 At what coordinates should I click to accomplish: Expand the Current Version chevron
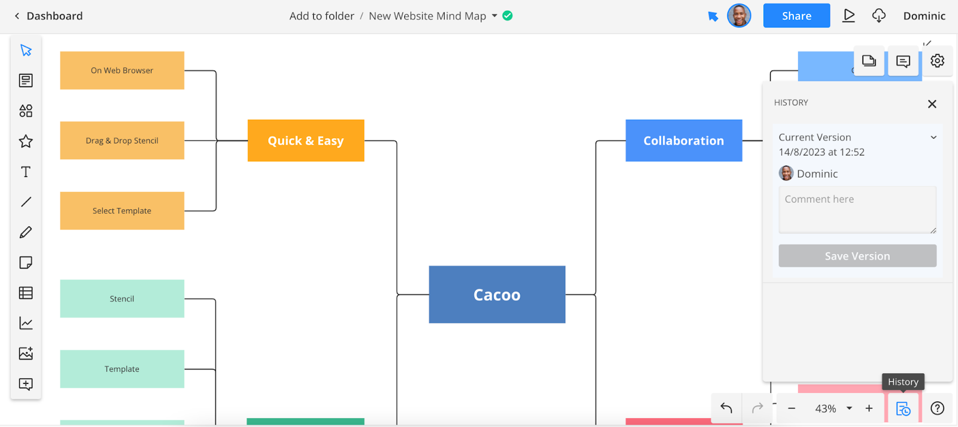pos(933,138)
